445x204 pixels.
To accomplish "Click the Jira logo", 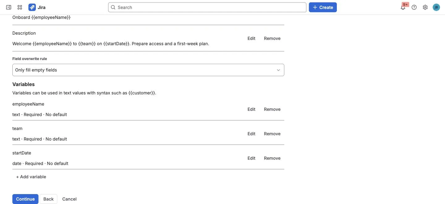I will [37, 7].
